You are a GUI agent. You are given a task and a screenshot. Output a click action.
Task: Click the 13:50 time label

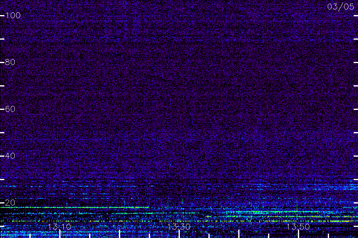(x=298, y=227)
